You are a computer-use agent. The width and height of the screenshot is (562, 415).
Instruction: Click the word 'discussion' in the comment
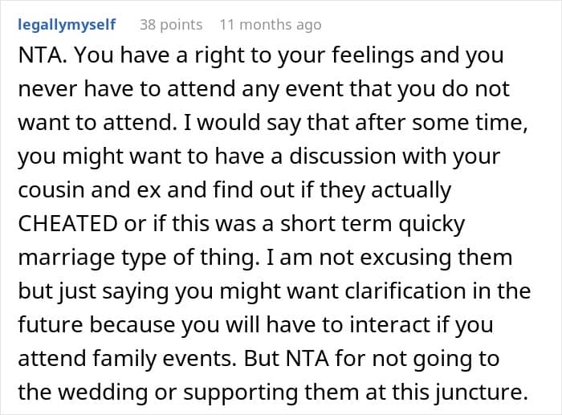pyautogui.click(x=343, y=157)
